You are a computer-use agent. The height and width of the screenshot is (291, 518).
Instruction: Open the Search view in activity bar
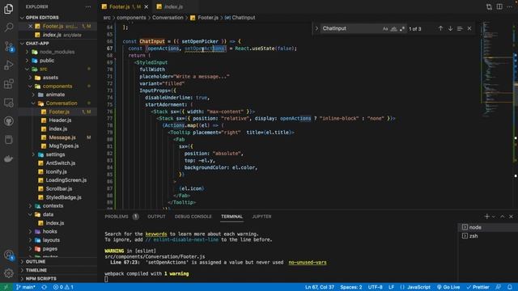point(9,27)
